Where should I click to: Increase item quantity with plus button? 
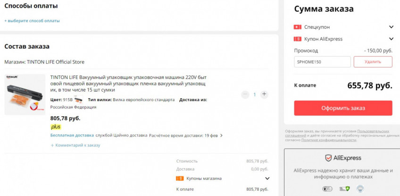(x=264, y=94)
